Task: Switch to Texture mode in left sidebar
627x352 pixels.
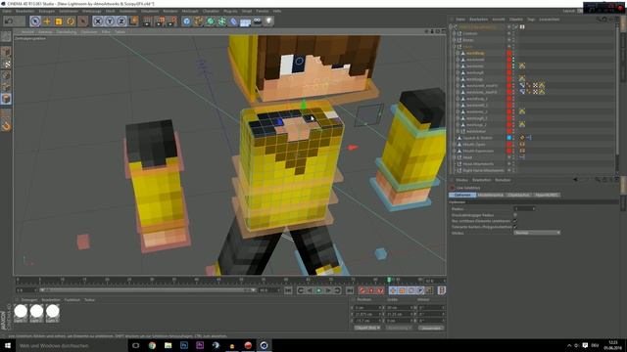Action: point(6,64)
